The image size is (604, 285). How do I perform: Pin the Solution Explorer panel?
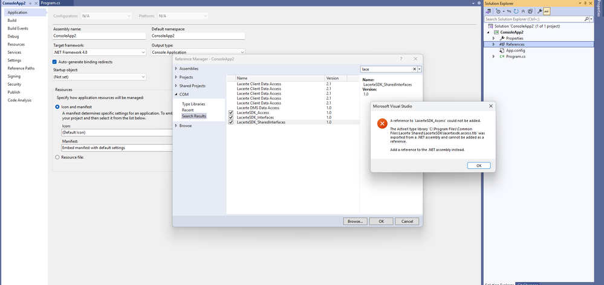coord(585,3)
